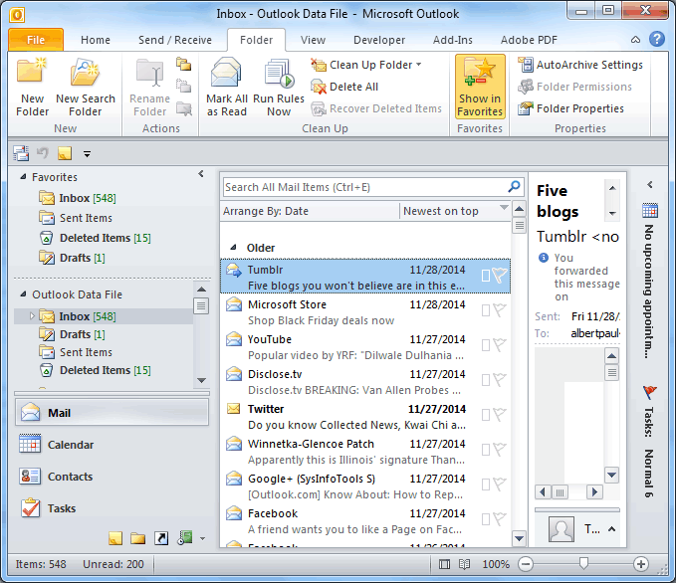Collapse the Older message group

click(233, 248)
